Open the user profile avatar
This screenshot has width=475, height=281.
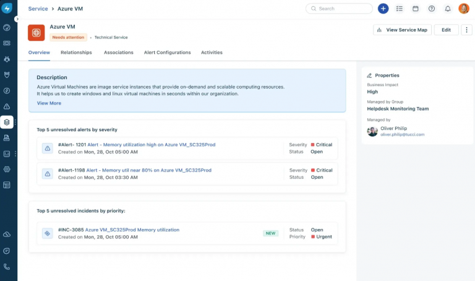tap(464, 9)
